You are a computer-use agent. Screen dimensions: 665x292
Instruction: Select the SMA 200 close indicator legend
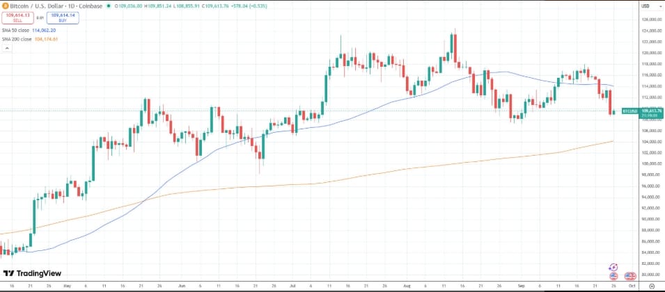[17, 39]
